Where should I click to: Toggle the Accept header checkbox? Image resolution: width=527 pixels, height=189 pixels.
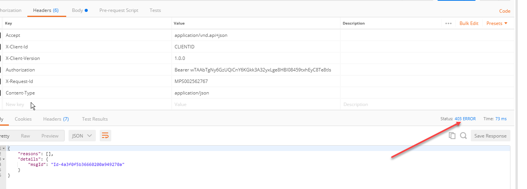pos(0,35)
